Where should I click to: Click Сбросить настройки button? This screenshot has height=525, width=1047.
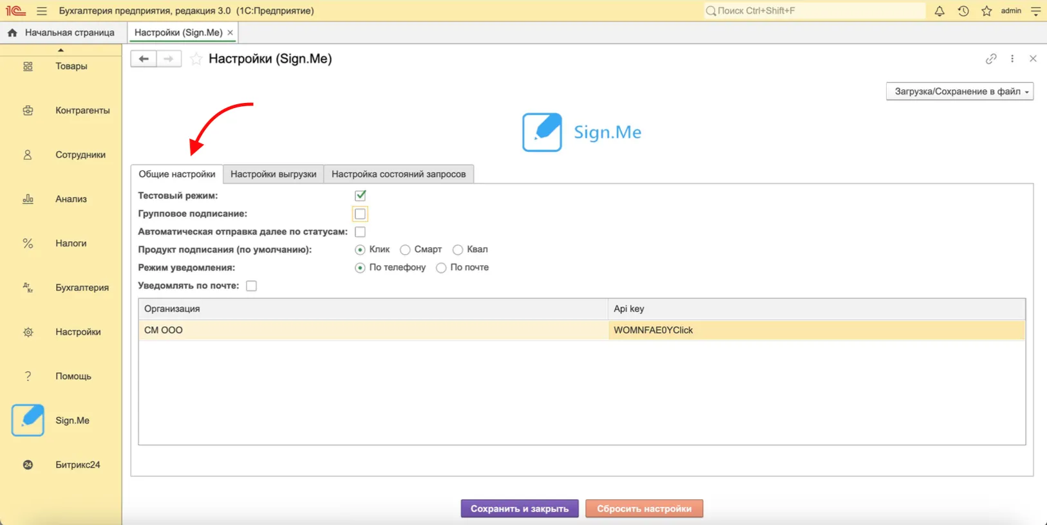tap(644, 508)
